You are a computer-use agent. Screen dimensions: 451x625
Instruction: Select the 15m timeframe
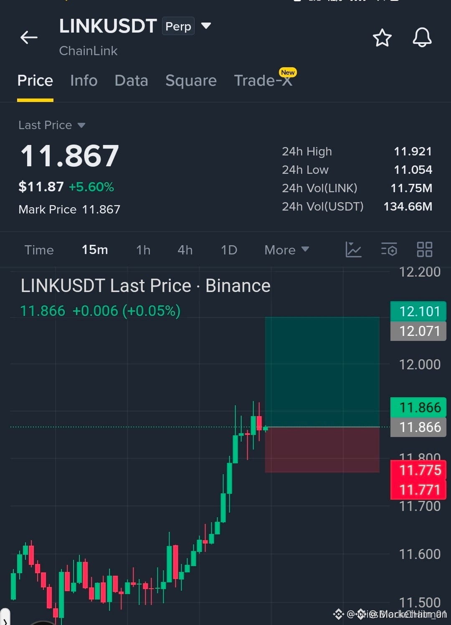pos(95,250)
